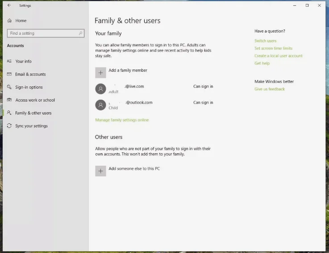
Task: Open Family & other users page
Action: coord(33,113)
